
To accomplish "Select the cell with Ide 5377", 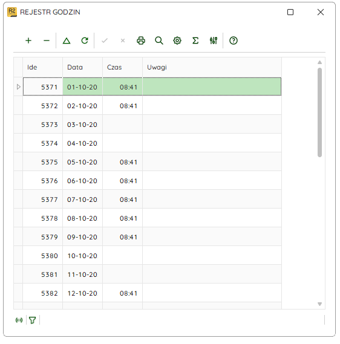I will [43, 200].
